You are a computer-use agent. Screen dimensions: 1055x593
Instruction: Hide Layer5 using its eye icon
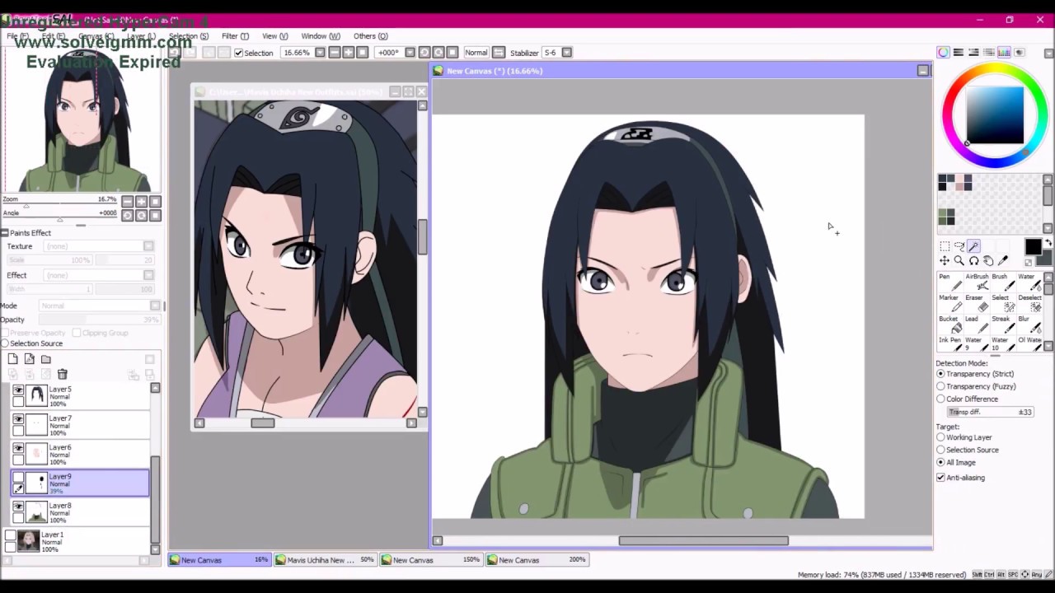(18, 390)
